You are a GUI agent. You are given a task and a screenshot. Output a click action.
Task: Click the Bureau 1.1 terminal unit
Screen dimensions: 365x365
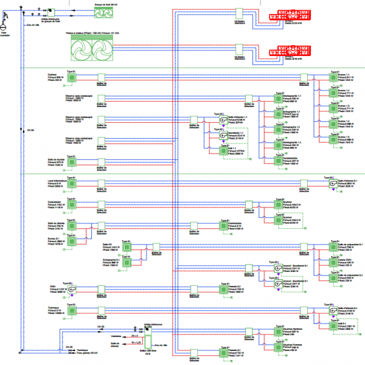[x=332, y=77]
